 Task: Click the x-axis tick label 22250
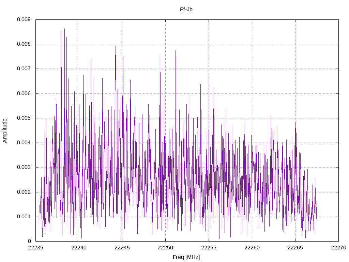[x=165, y=248]
